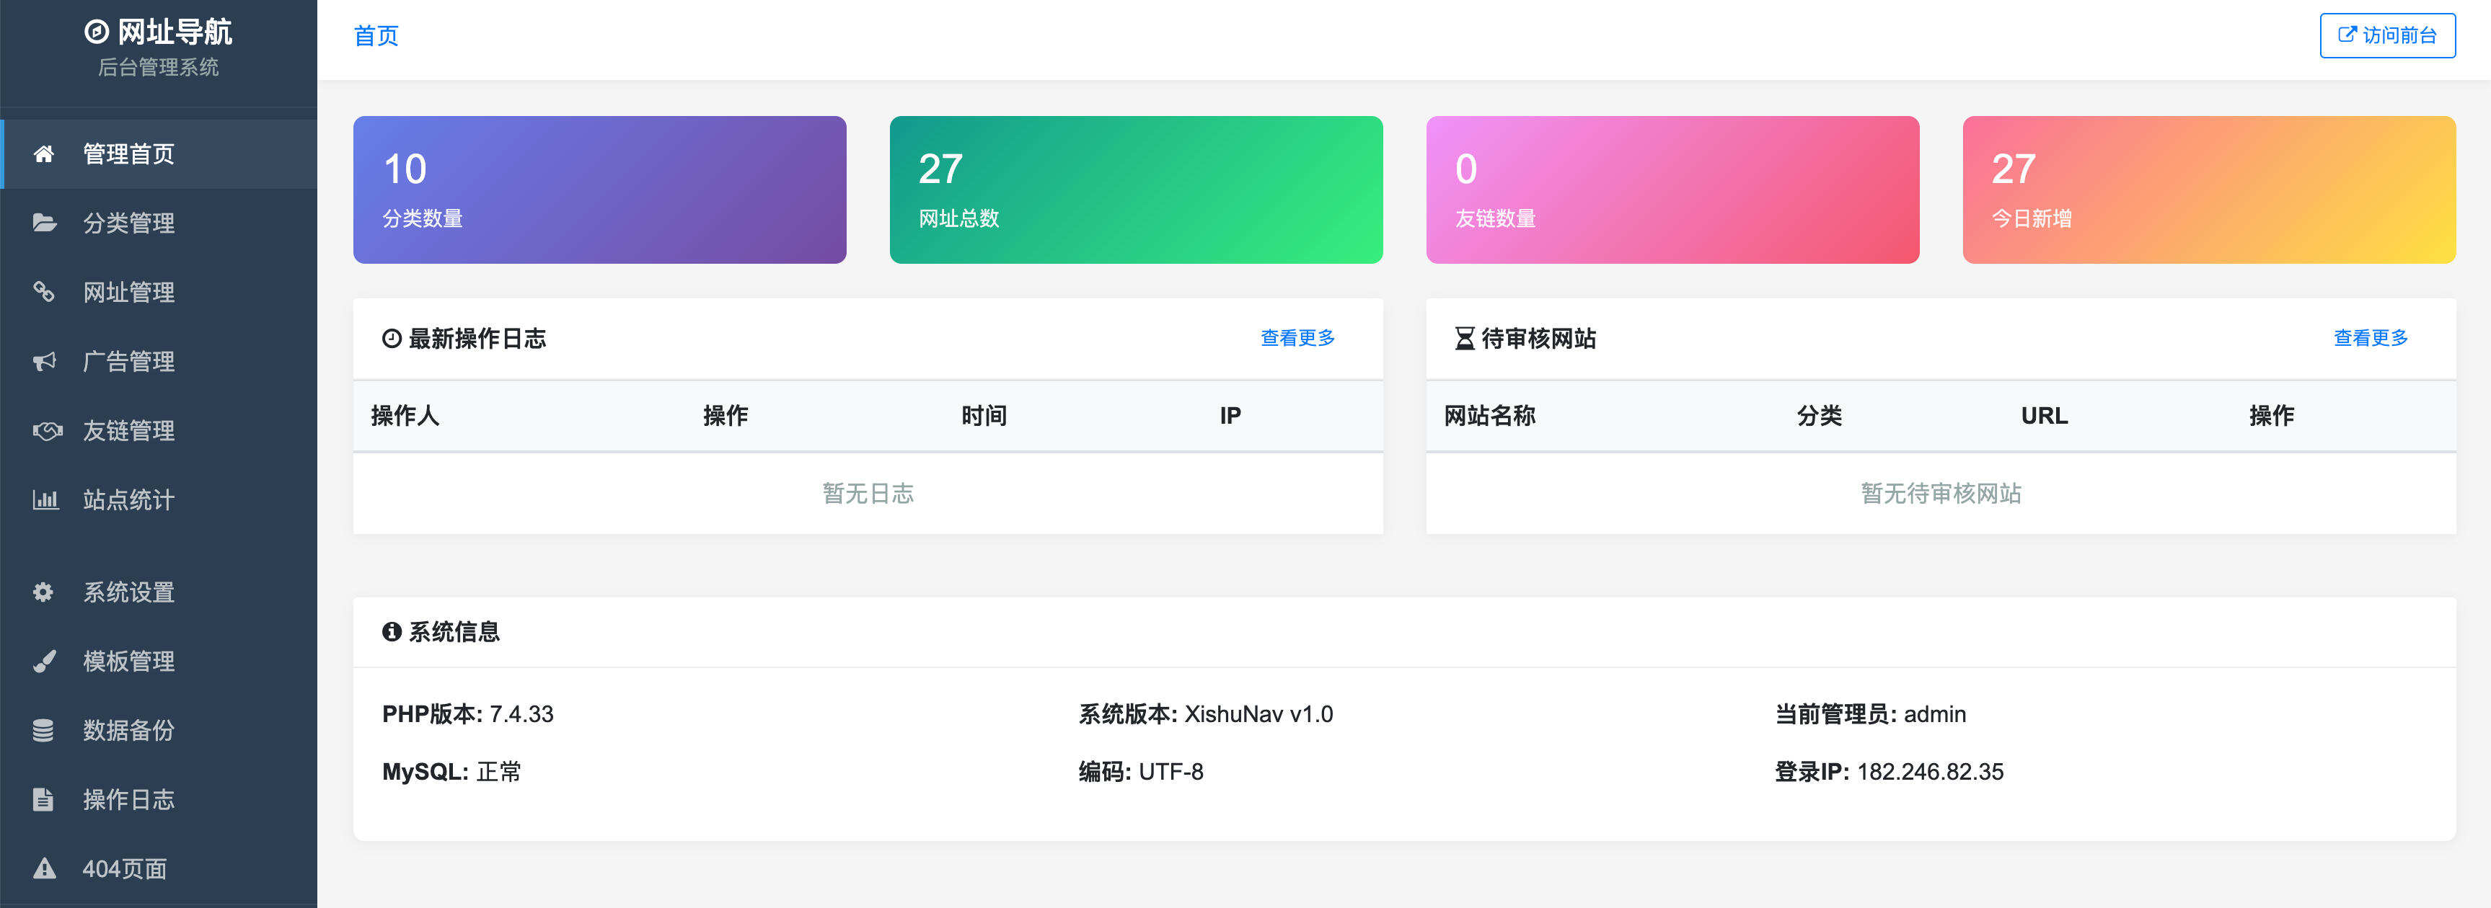This screenshot has width=2491, height=908.
Task: Click the 首页 breadcrumb link
Action: (x=376, y=36)
